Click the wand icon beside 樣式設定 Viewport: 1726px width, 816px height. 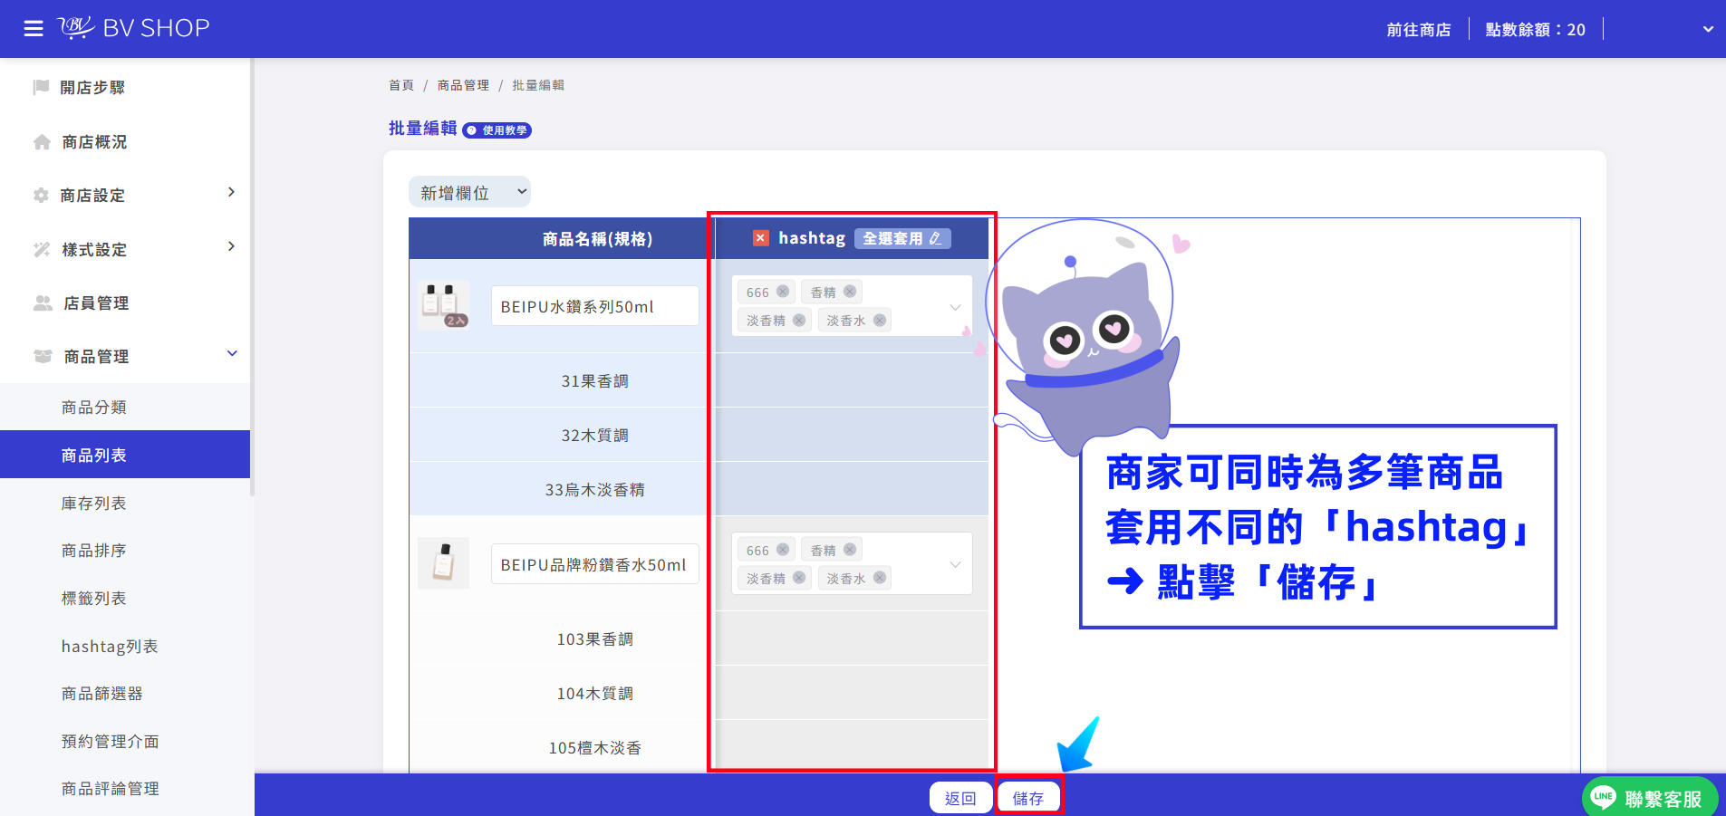click(x=42, y=249)
